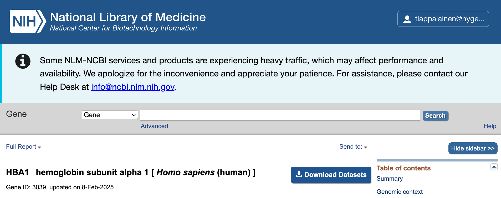Click the Search button
501x198 pixels.
pyautogui.click(x=435, y=116)
